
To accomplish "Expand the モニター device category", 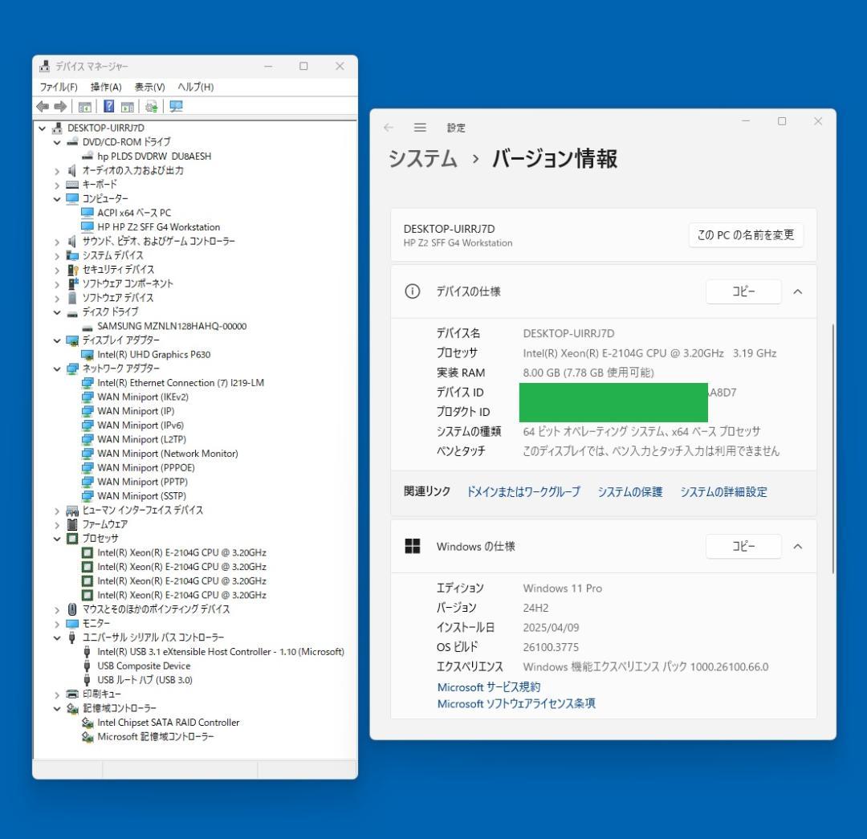I will coord(55,623).
